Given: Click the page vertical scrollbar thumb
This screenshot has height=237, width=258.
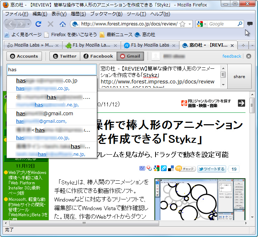Looking at the screenshot, I should (x=252, y=105).
